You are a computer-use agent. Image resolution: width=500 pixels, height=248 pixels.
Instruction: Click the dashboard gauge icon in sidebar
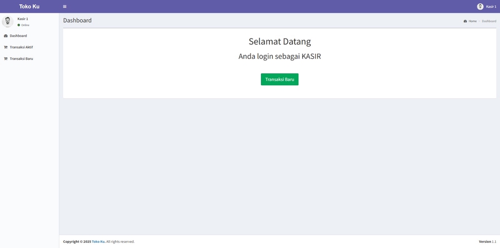click(6, 36)
